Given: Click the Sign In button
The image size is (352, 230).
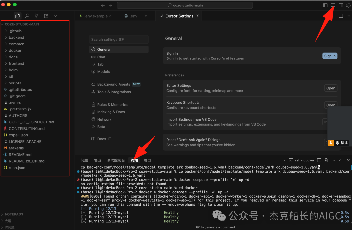Looking at the screenshot, I should point(330,56).
